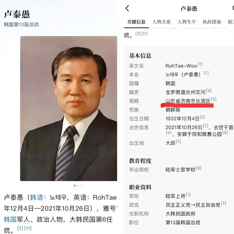234x234 pixels.
Task: Select the second carousel dot indicator
Action: (x=78, y=185)
